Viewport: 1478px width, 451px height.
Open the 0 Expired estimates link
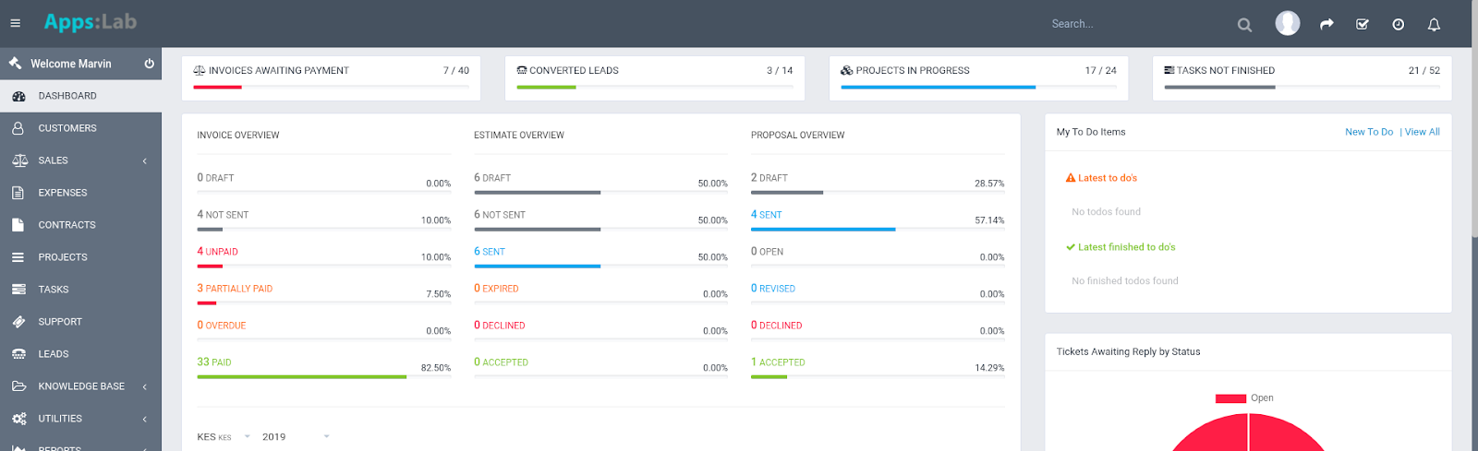coord(496,289)
